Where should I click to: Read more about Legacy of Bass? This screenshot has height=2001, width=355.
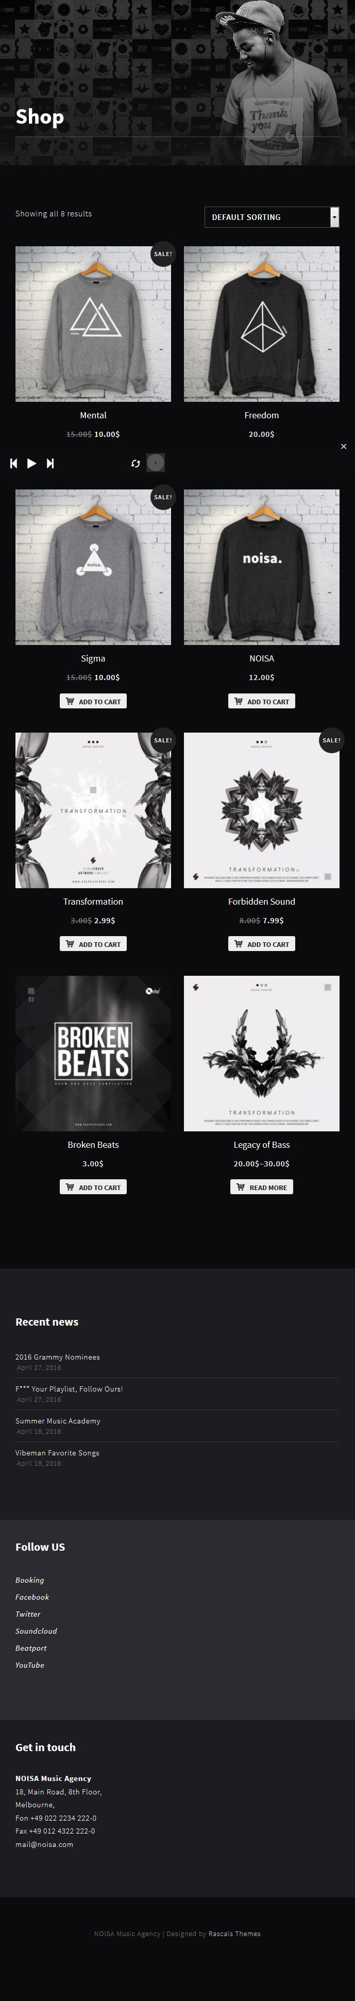[262, 1188]
